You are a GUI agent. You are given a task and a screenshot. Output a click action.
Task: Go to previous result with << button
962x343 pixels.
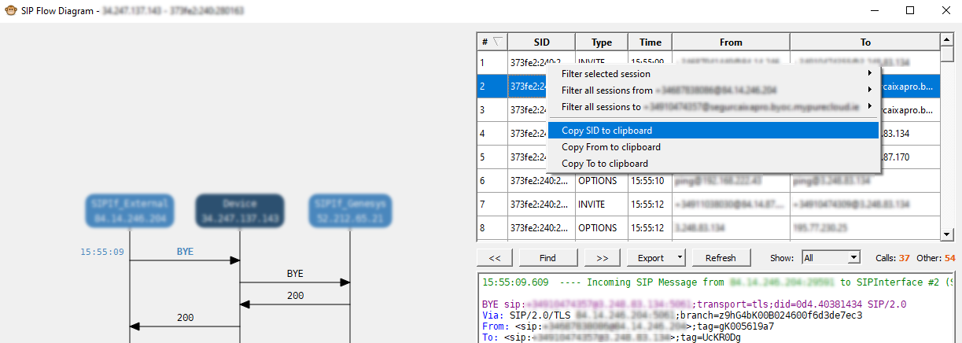point(495,257)
